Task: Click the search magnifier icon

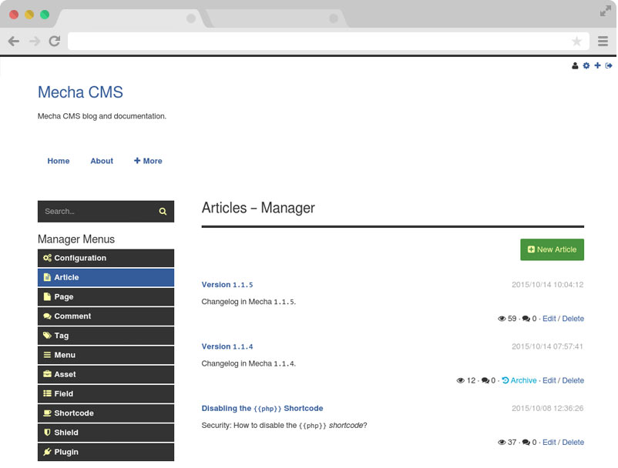Action: pyautogui.click(x=163, y=212)
